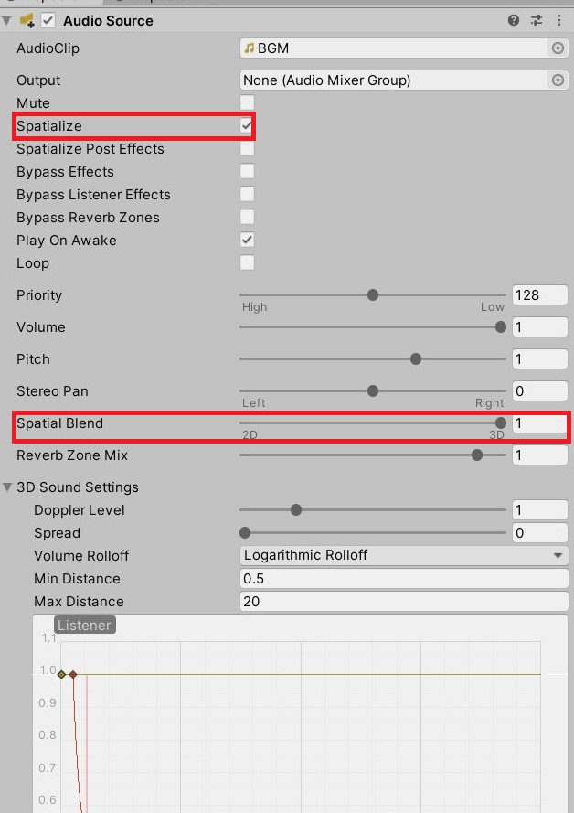Screen dimensions: 574x813
Task: Select the green curve keyframe at 1.0
Action: [x=61, y=674]
